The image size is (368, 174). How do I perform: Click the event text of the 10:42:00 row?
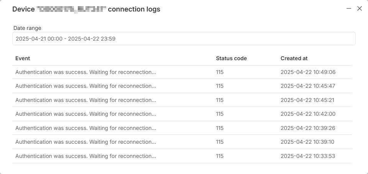tap(85, 114)
